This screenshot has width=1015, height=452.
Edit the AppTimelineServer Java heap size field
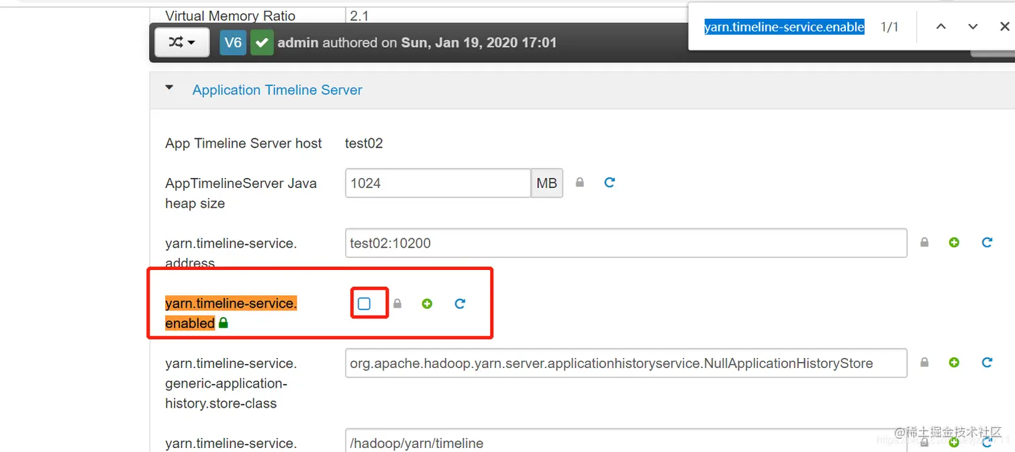pyautogui.click(x=438, y=183)
